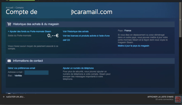
Task: Click the 22 amis connecté(s) text
Action: [x=165, y=99]
